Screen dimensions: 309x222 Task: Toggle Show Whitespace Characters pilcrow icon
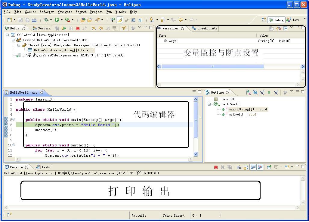coord(140,20)
